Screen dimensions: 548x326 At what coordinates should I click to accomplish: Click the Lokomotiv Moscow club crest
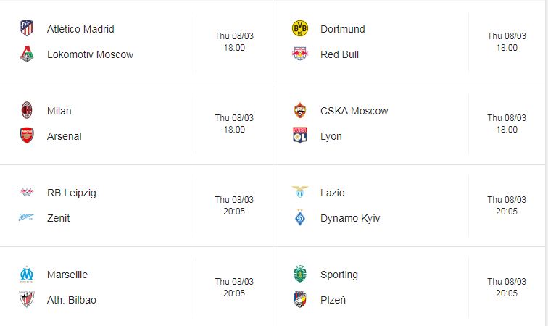pos(27,54)
